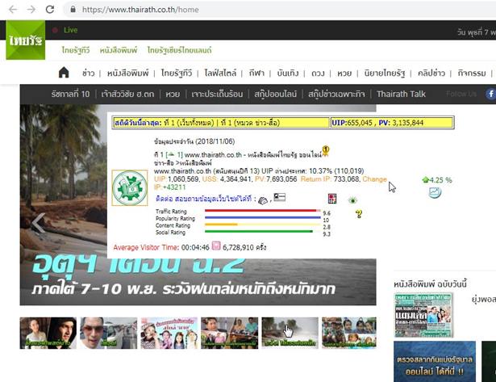This screenshot has height=382, width=496.
Task: Click the green eye icon
Action: [352, 199]
